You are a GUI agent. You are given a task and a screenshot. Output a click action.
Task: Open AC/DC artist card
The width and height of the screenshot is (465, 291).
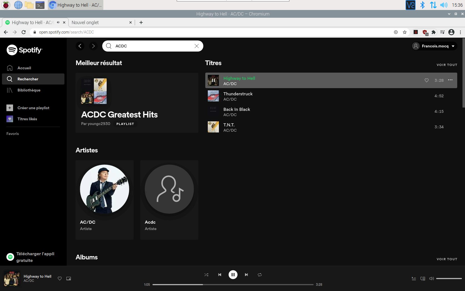[104, 200]
